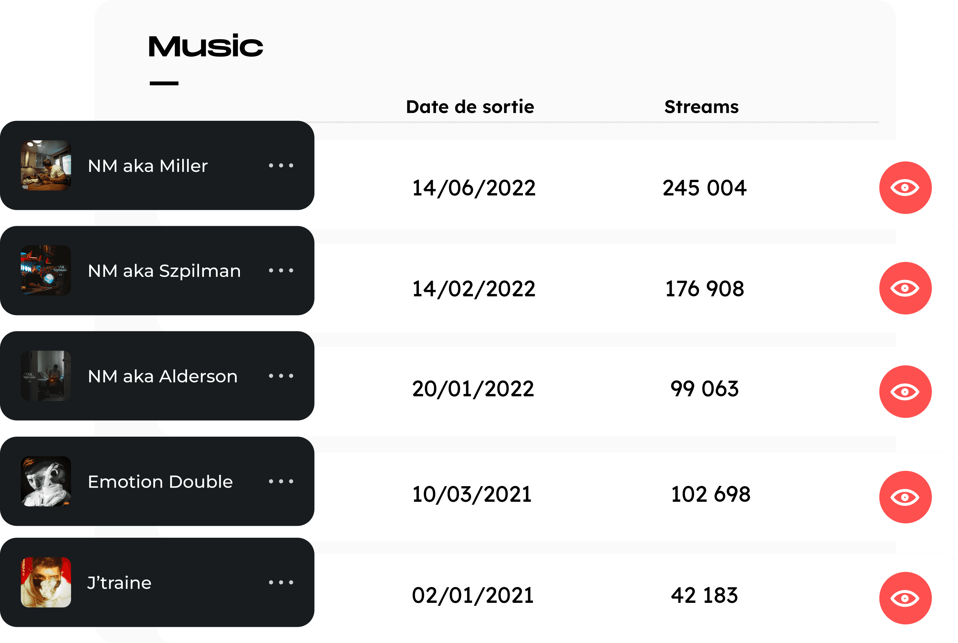Screen dimensions: 958x643
Task: Click the eye icon for NM aka Miller
Action: coord(905,188)
